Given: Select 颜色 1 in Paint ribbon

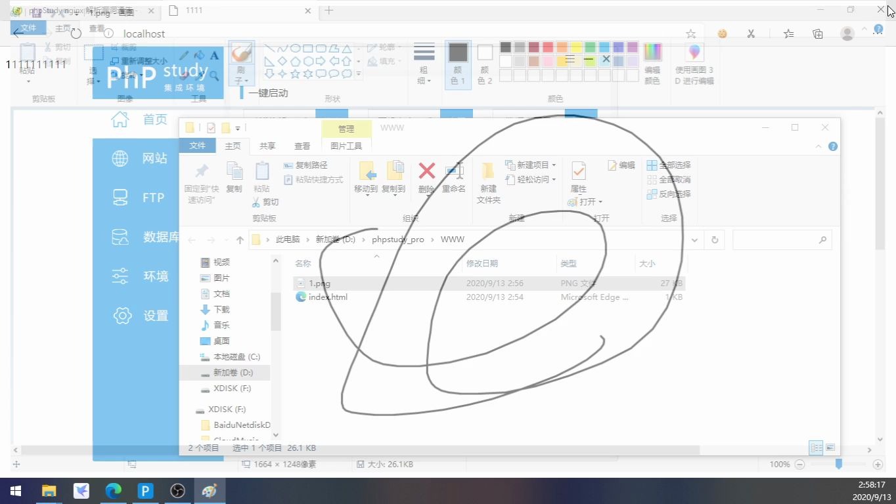Looking at the screenshot, I should (x=458, y=64).
